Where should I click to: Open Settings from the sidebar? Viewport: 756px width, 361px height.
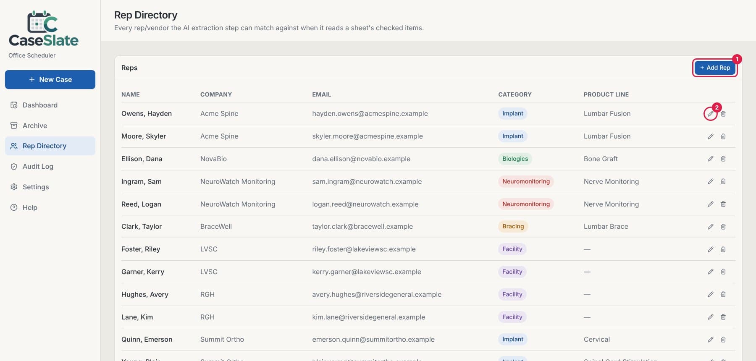point(50,187)
